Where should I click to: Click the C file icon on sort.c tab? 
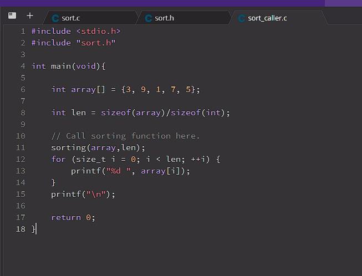point(55,18)
